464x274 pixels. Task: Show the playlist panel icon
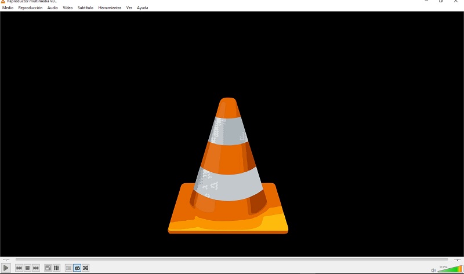coord(68,268)
